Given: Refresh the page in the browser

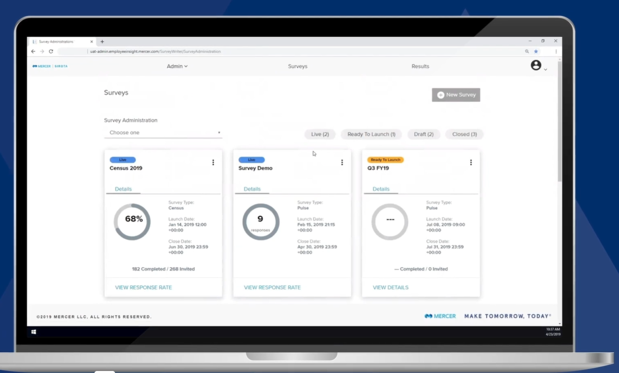Looking at the screenshot, I should click(x=50, y=51).
